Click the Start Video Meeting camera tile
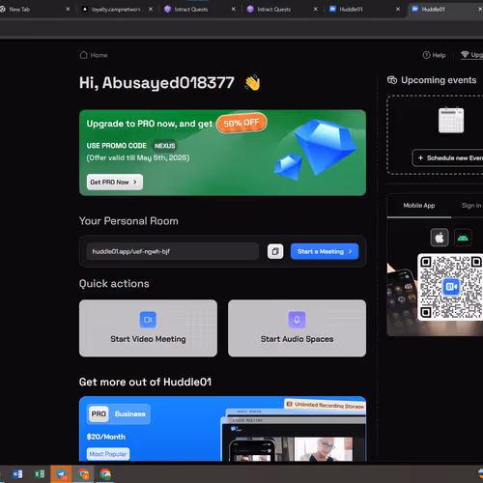Image resolution: width=483 pixels, height=483 pixels. (x=148, y=328)
